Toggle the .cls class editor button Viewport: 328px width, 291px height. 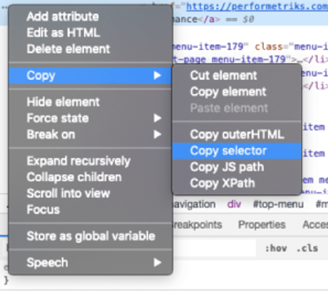click(307, 248)
